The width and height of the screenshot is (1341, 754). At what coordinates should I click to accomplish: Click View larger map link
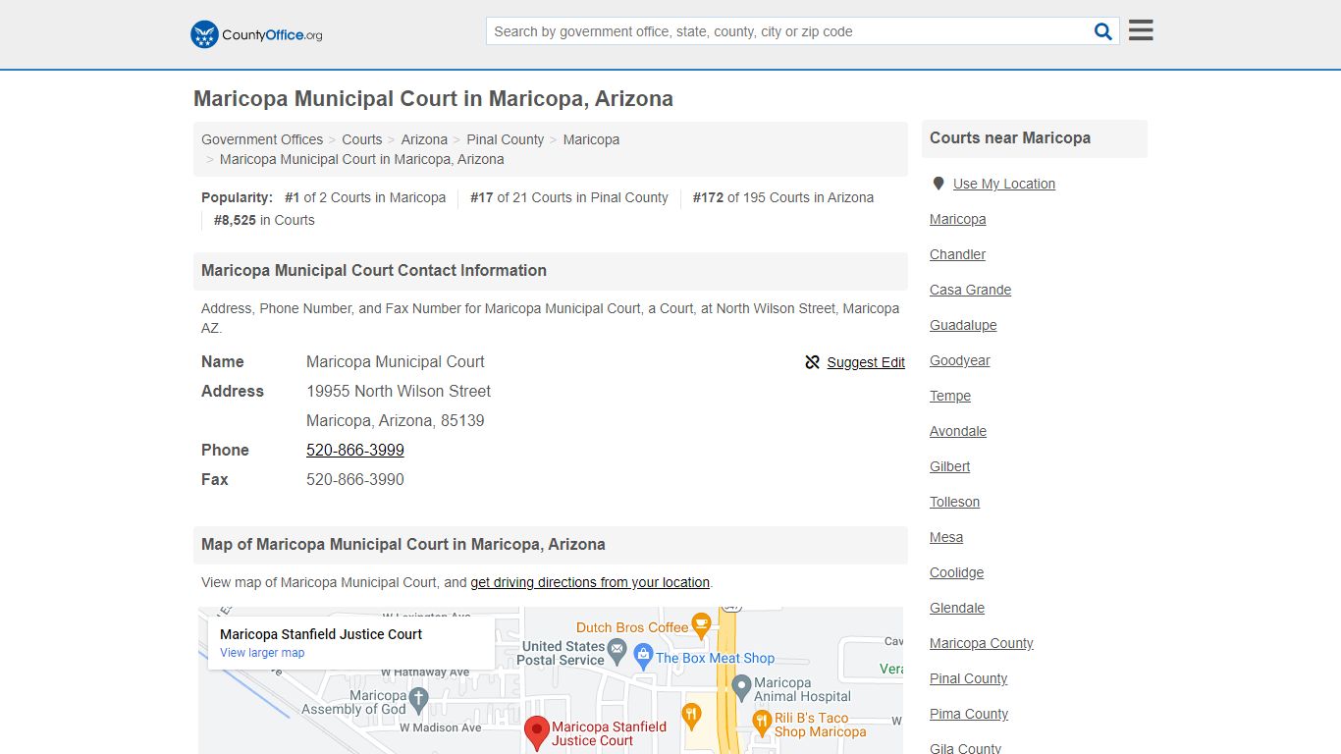pyautogui.click(x=262, y=653)
